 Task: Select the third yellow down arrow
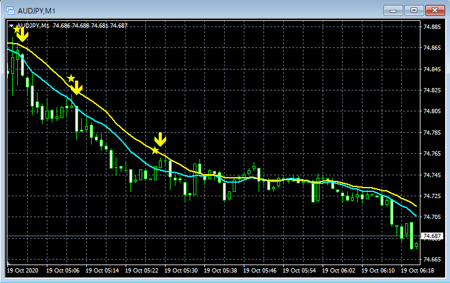(160, 140)
